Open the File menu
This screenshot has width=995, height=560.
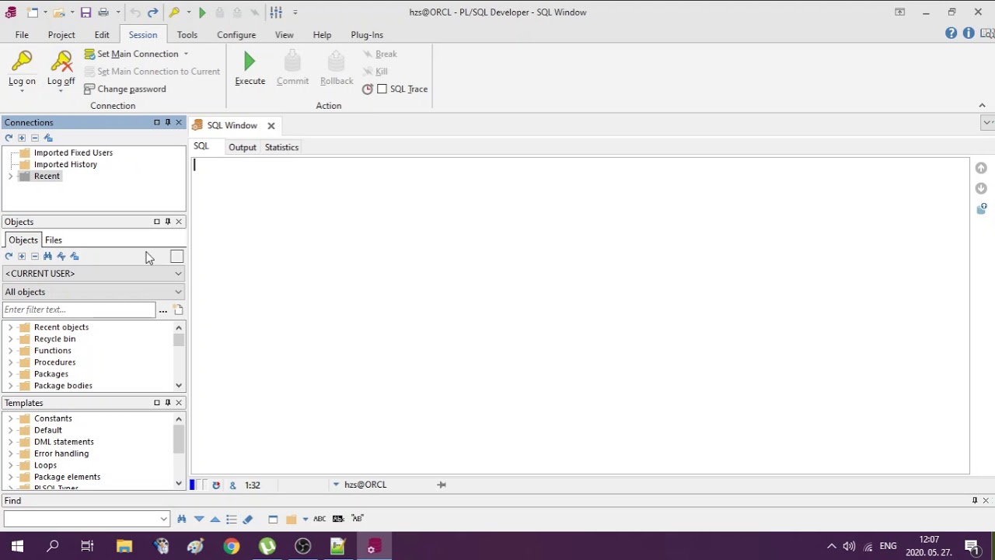(22, 35)
